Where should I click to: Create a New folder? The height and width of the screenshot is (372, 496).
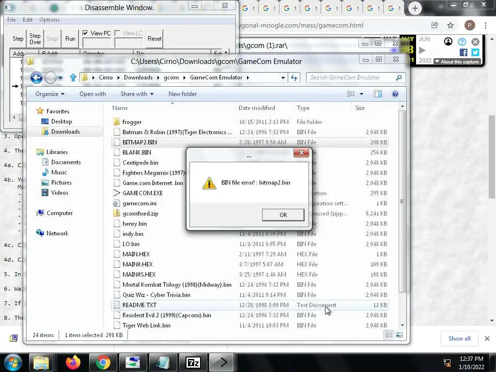[x=183, y=94]
